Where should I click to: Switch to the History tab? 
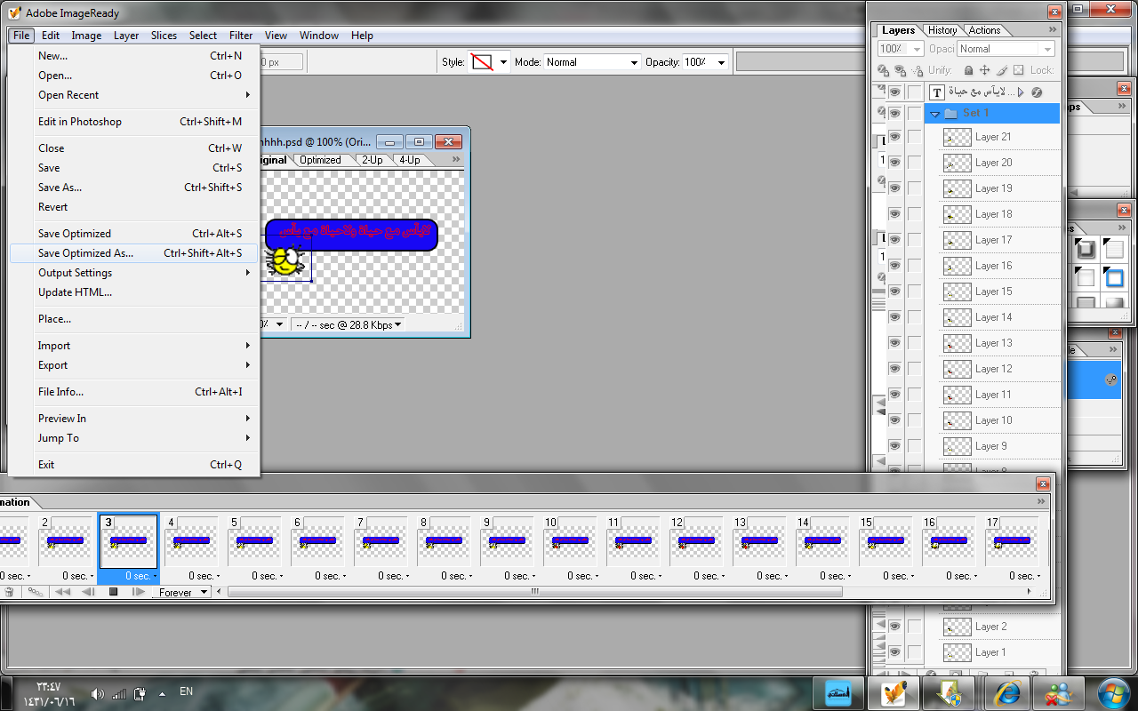point(942,30)
